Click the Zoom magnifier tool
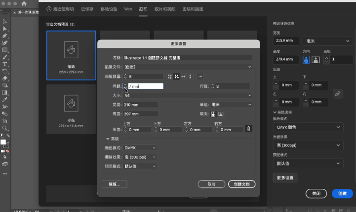The height and width of the screenshot is (212, 356). (x=5, y=128)
